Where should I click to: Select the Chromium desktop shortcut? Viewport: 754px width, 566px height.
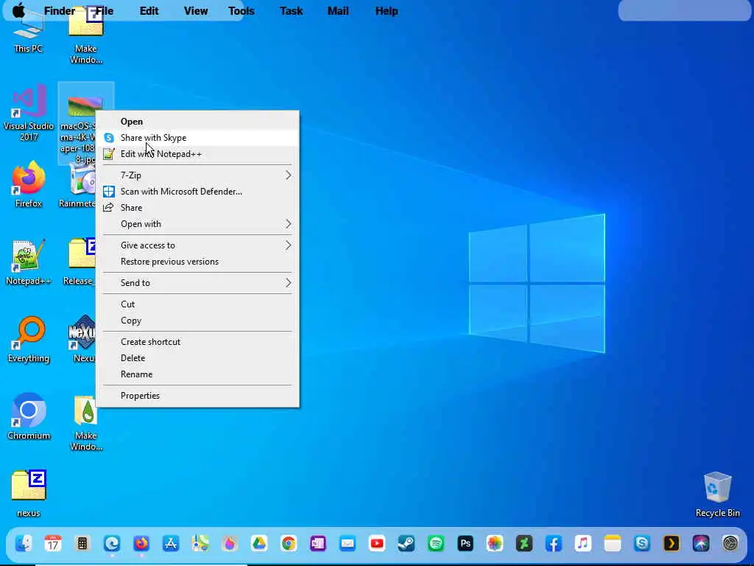click(x=29, y=417)
